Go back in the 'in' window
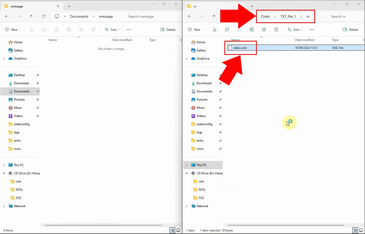This screenshot has height=234, width=365. coord(189,16)
